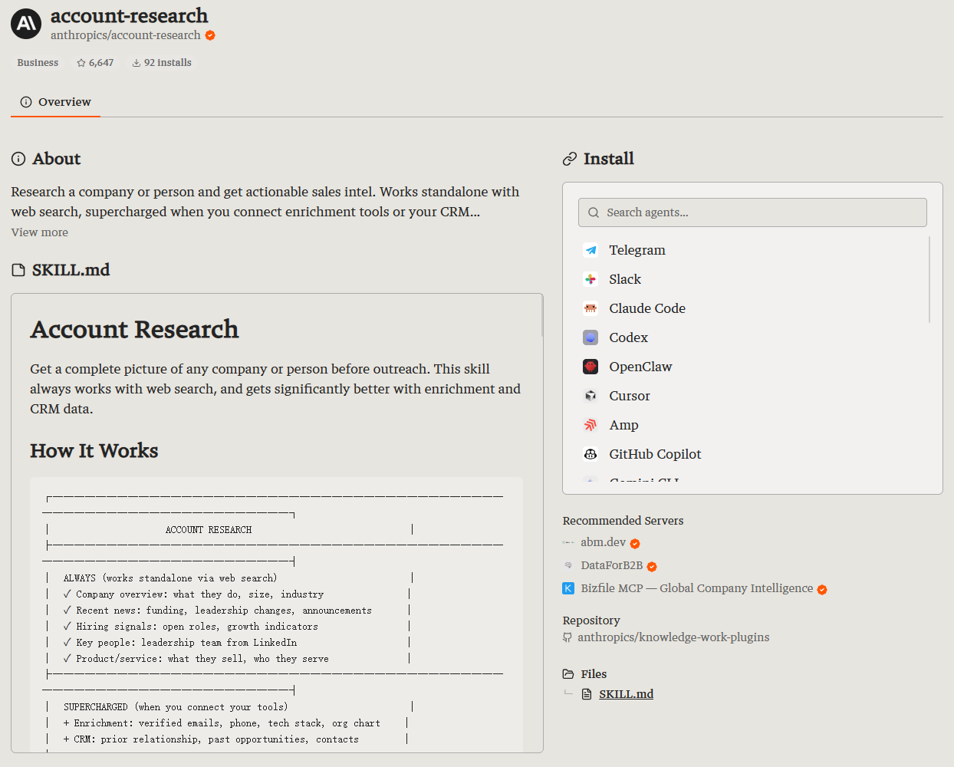Viewport: 954px width, 767px height.
Task: Open SKILL.md in Files tree
Action: point(626,694)
